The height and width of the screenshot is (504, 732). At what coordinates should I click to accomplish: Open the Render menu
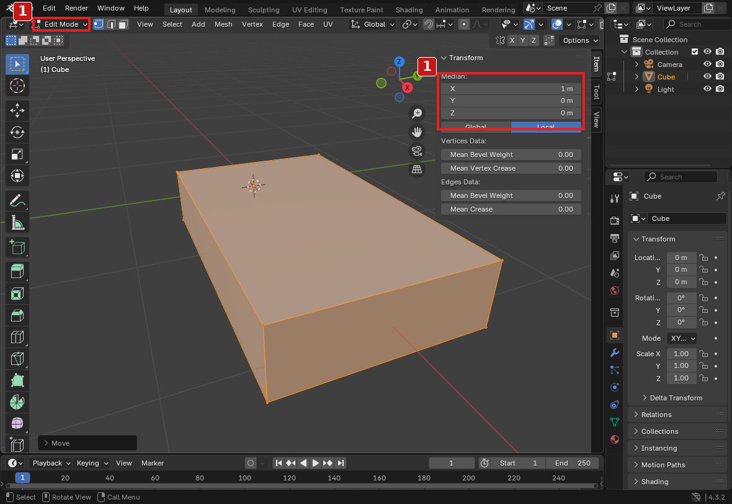[76, 8]
